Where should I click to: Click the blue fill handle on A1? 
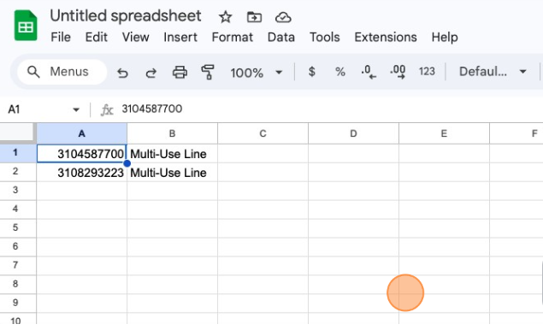click(x=127, y=163)
